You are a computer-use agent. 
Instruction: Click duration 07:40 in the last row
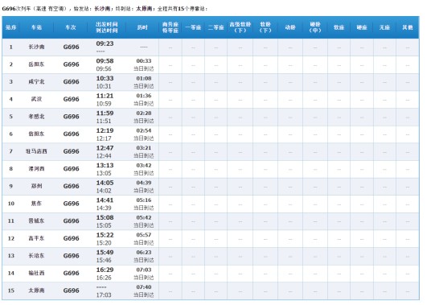click(144, 287)
